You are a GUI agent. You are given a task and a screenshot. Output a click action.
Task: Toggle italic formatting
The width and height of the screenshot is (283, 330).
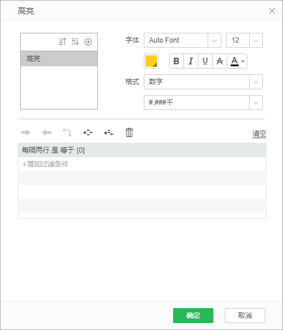coord(191,61)
